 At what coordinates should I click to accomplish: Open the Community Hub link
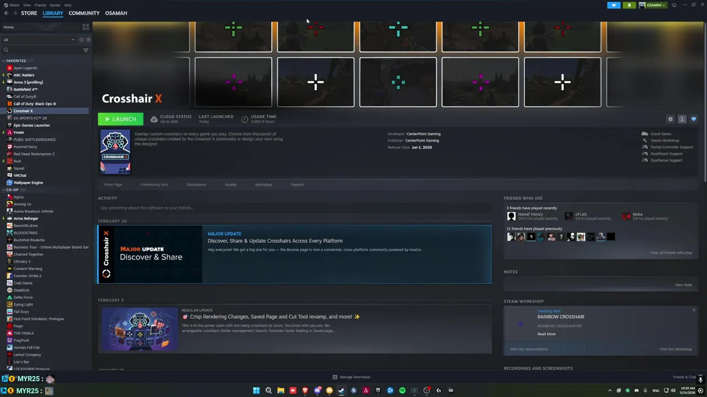(x=154, y=185)
